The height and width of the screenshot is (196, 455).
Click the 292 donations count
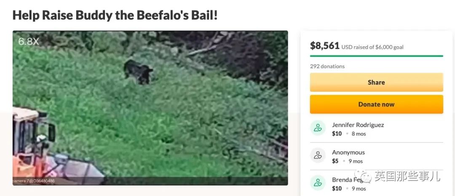click(x=327, y=66)
